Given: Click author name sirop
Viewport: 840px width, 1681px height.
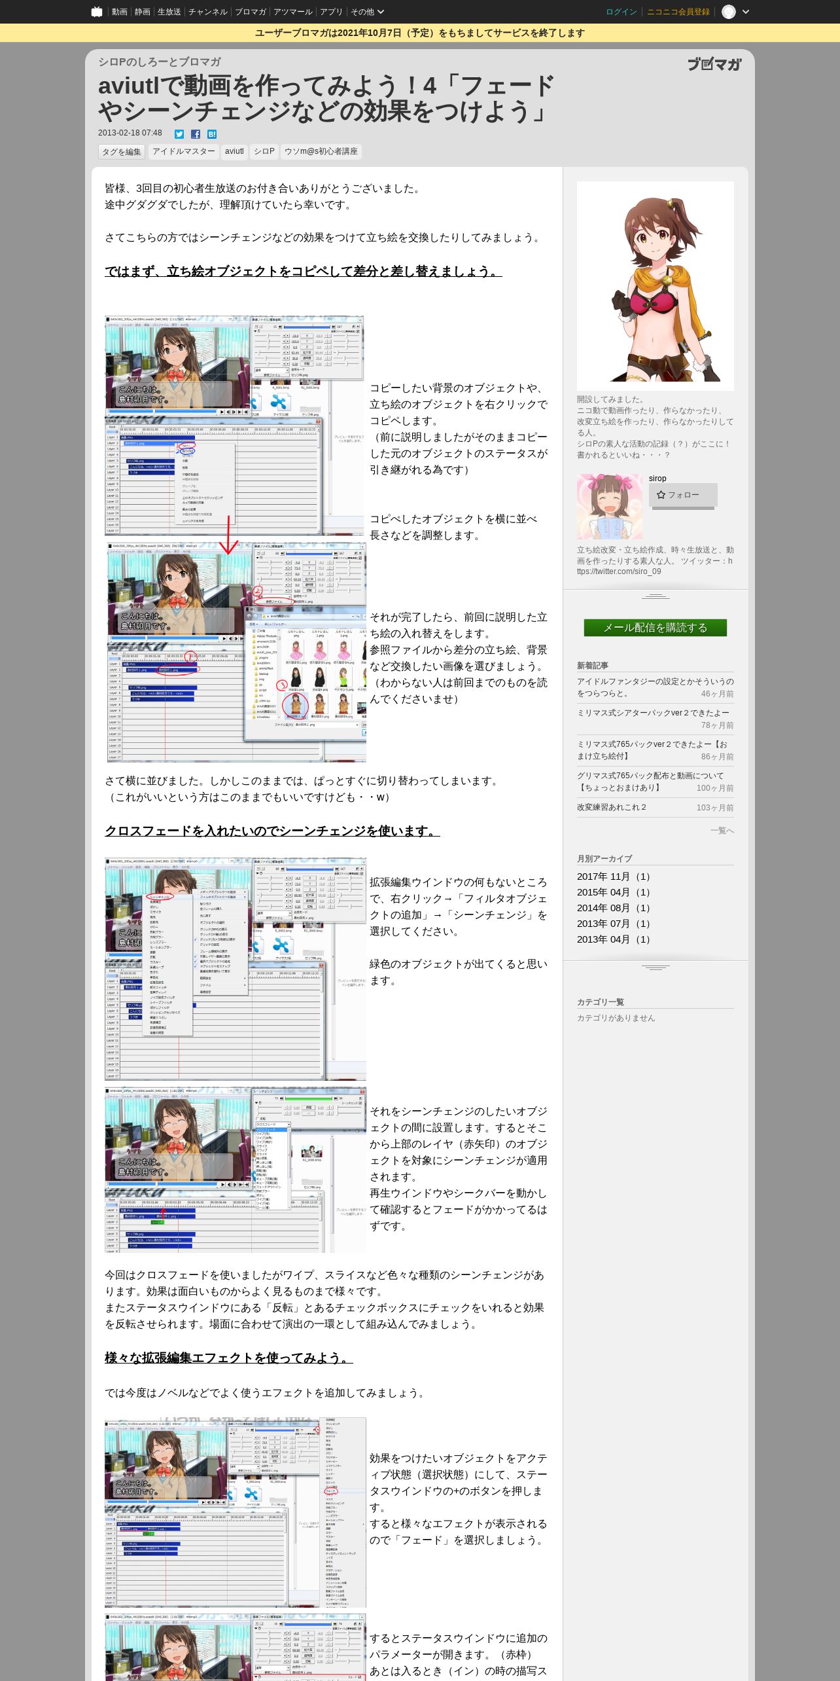Looking at the screenshot, I should click(x=657, y=479).
